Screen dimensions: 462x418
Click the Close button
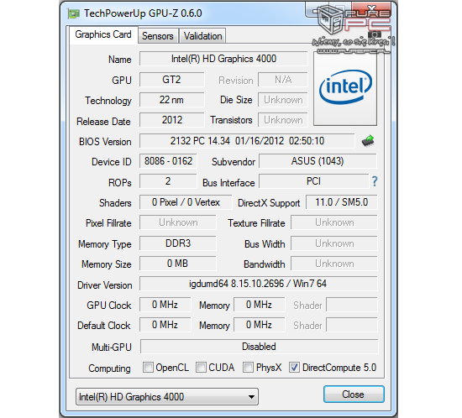tap(354, 394)
